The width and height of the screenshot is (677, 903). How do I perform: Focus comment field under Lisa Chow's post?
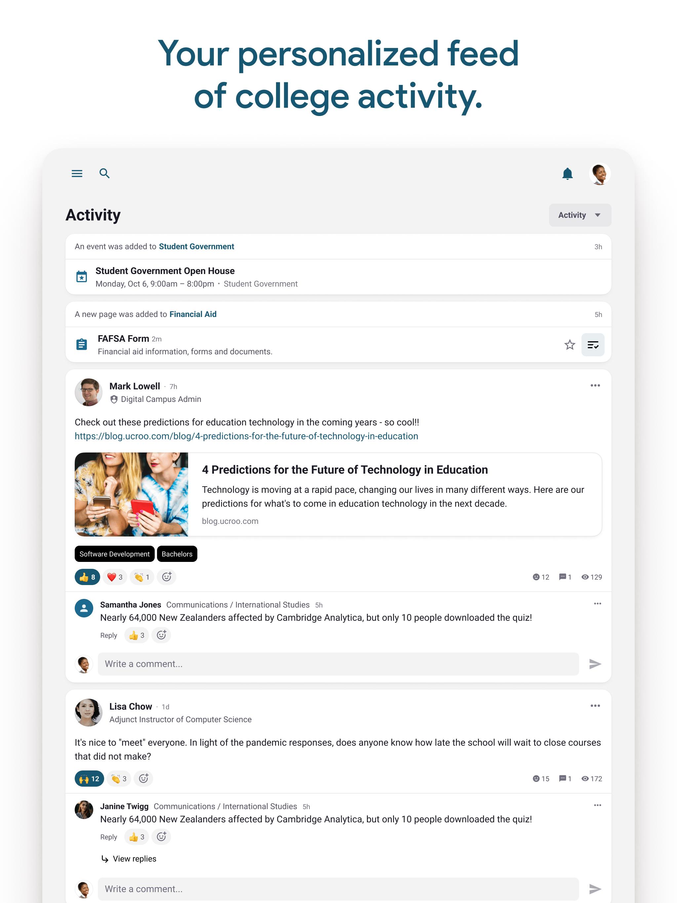[338, 889]
